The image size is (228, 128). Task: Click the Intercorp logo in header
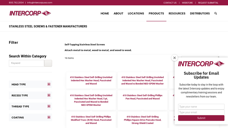[x=30, y=13]
